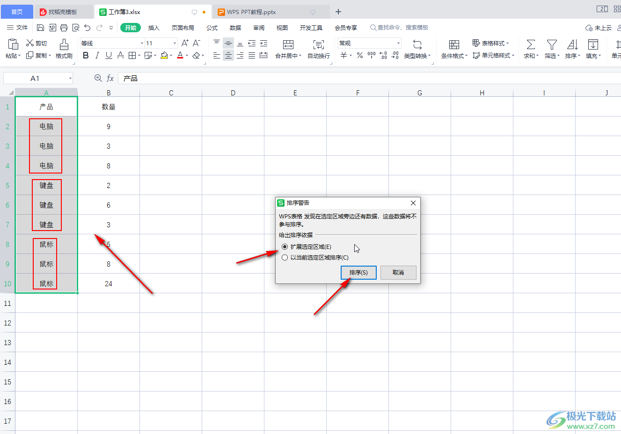Click the Wrap Text icon
Viewport: 621px width, 434px height.
(x=318, y=44)
